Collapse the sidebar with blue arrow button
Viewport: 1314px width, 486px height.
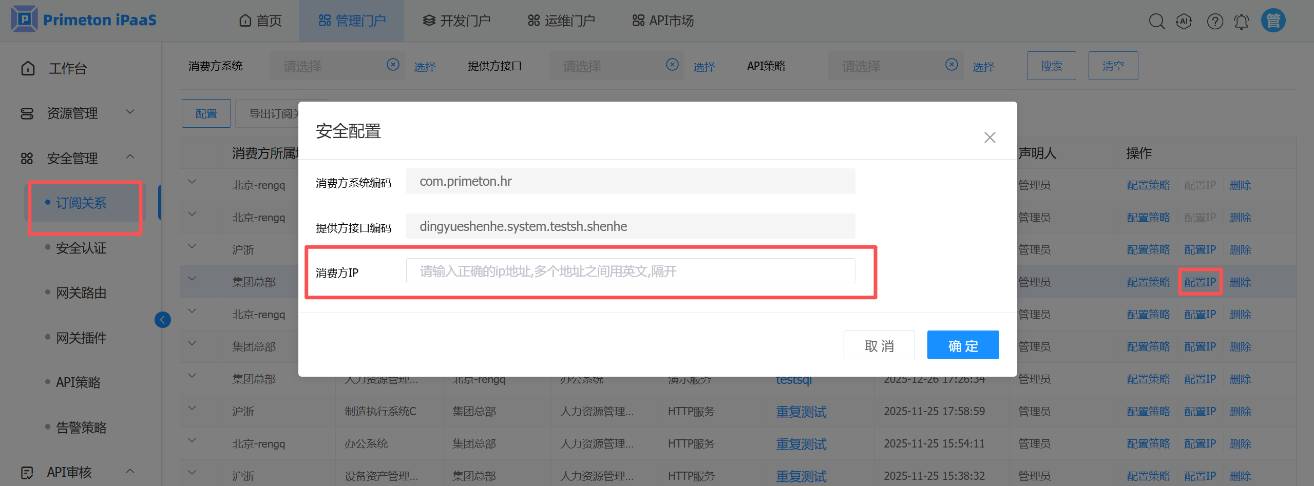(163, 320)
